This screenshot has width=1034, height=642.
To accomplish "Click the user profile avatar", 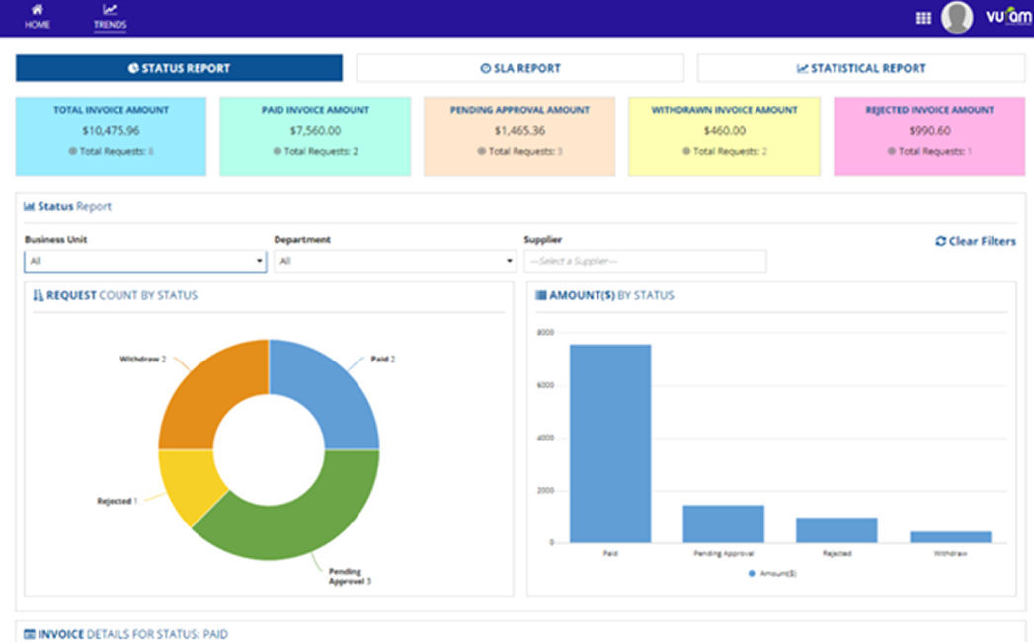I will 956,17.
